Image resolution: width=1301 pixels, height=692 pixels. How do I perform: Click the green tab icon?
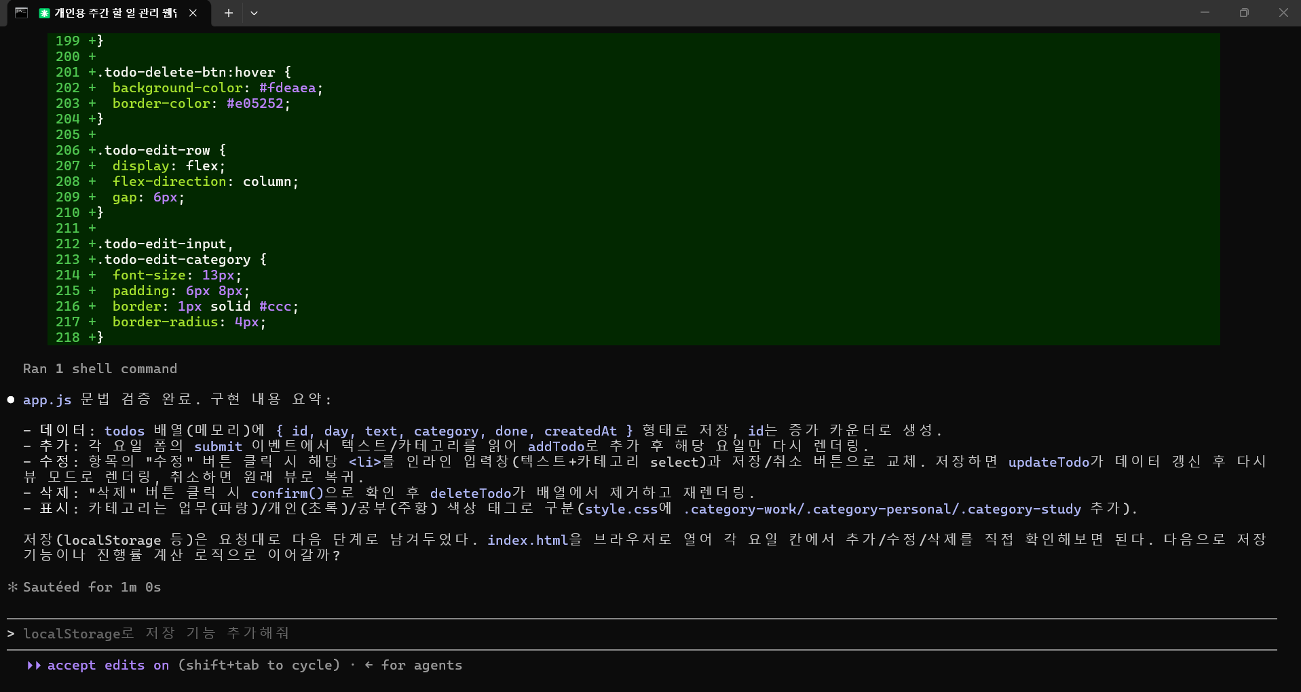tap(44, 13)
